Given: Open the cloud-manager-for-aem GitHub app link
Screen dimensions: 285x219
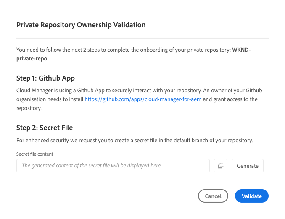Looking at the screenshot, I should (x=143, y=99).
